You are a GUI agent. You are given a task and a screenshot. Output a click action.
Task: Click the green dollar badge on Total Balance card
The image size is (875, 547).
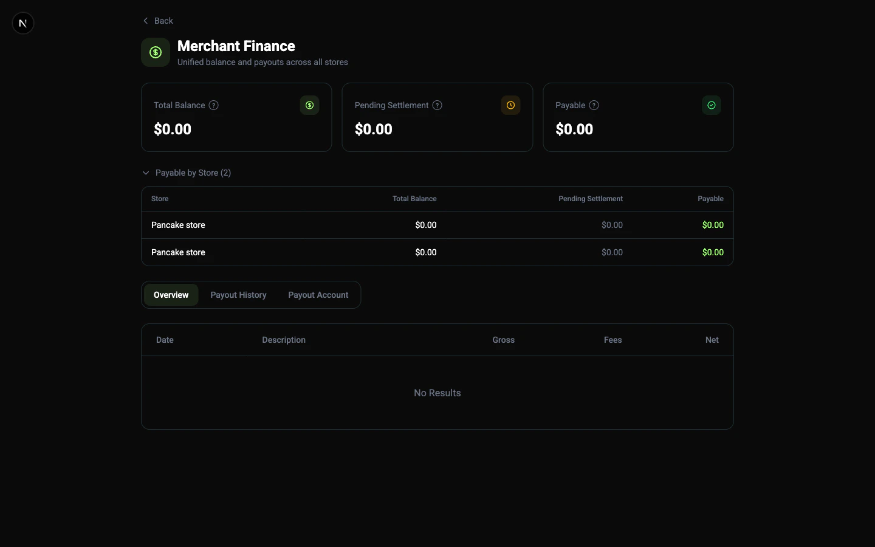tap(309, 105)
